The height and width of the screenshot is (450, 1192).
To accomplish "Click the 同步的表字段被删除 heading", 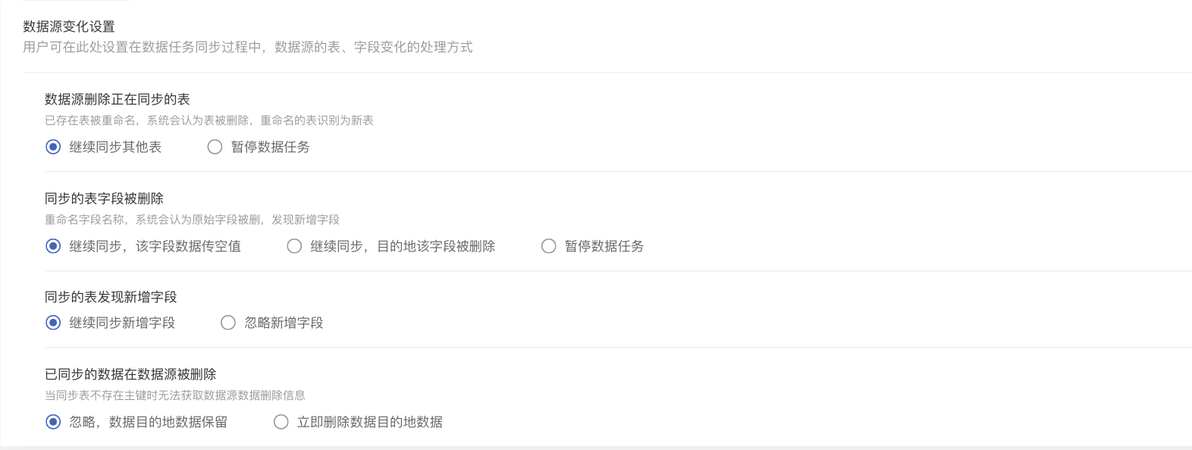I will click(104, 198).
